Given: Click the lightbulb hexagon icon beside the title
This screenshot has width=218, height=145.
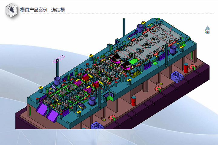Looking at the screenshot, I should coord(12,10).
